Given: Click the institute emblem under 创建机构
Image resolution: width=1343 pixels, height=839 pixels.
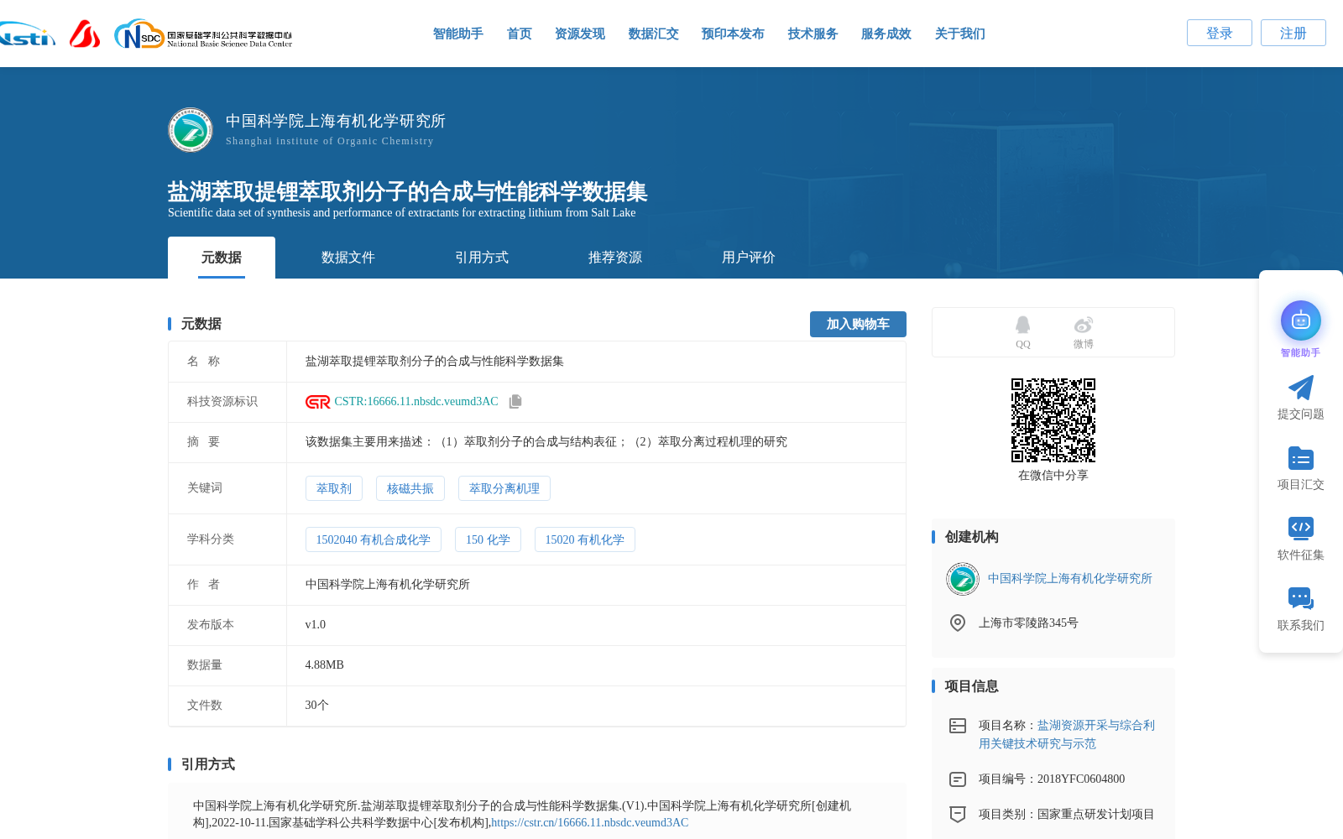Looking at the screenshot, I should click(x=963, y=579).
